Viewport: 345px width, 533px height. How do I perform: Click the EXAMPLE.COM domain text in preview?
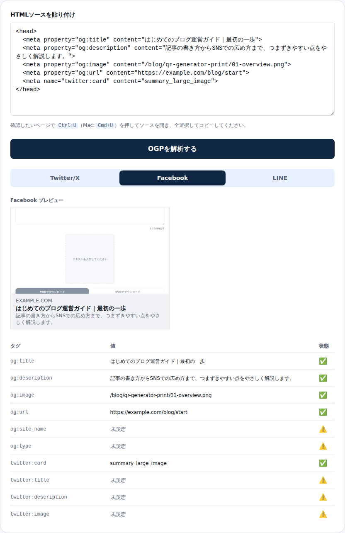pyautogui.click(x=34, y=300)
